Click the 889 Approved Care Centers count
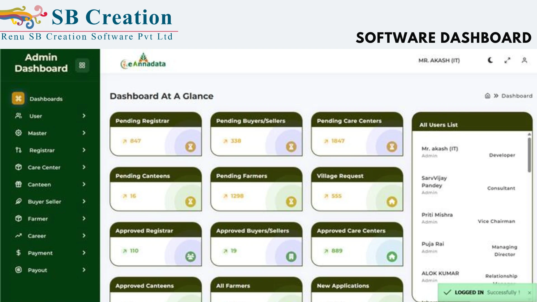The height and width of the screenshot is (302, 537). tap(337, 251)
